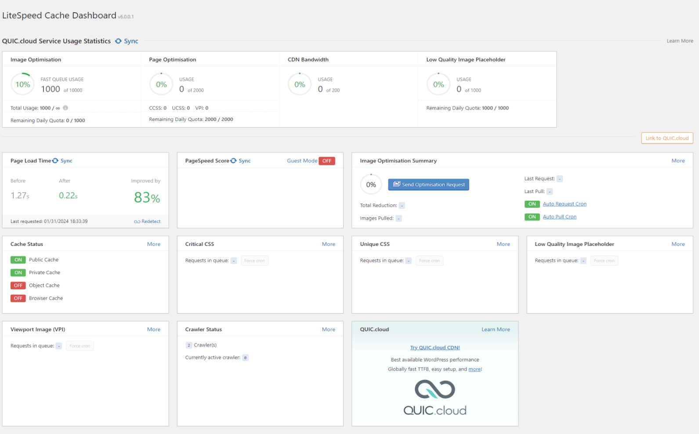Screen dimensions: 699x434
Task: Click the Page Load Time sync icon
Action: click(x=55, y=160)
